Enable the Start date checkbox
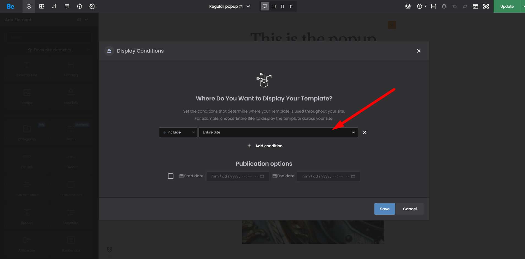Screen dimensions: 525x259 coord(171,176)
